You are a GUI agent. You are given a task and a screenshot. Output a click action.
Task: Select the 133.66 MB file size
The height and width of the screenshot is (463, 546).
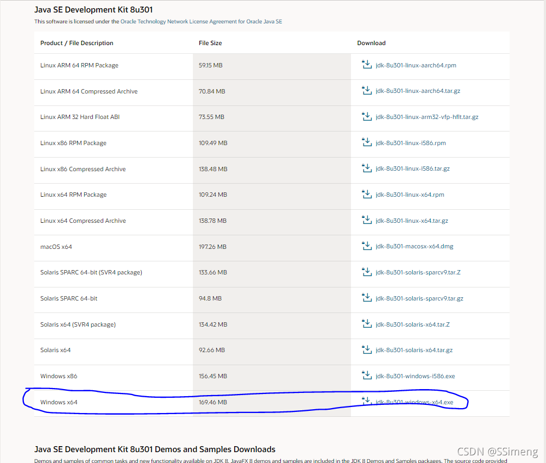tap(213, 272)
